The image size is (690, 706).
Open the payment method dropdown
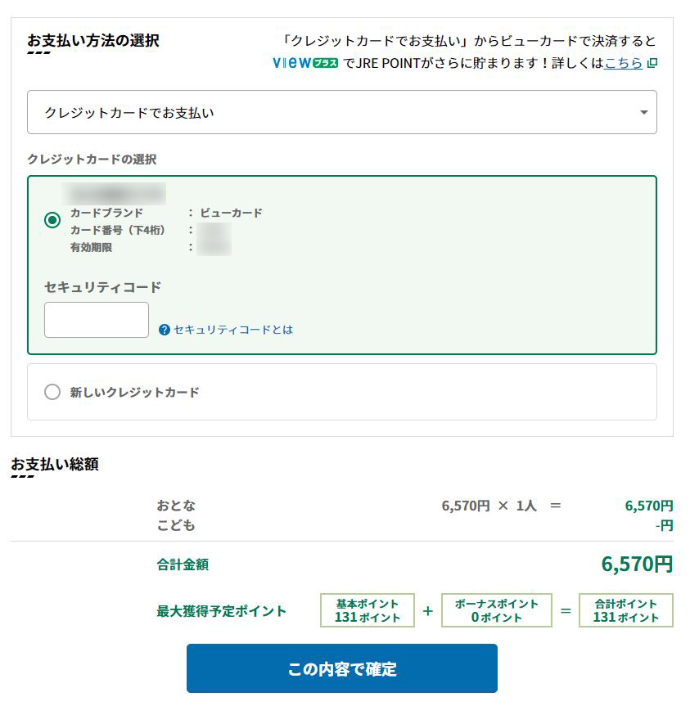click(x=342, y=112)
